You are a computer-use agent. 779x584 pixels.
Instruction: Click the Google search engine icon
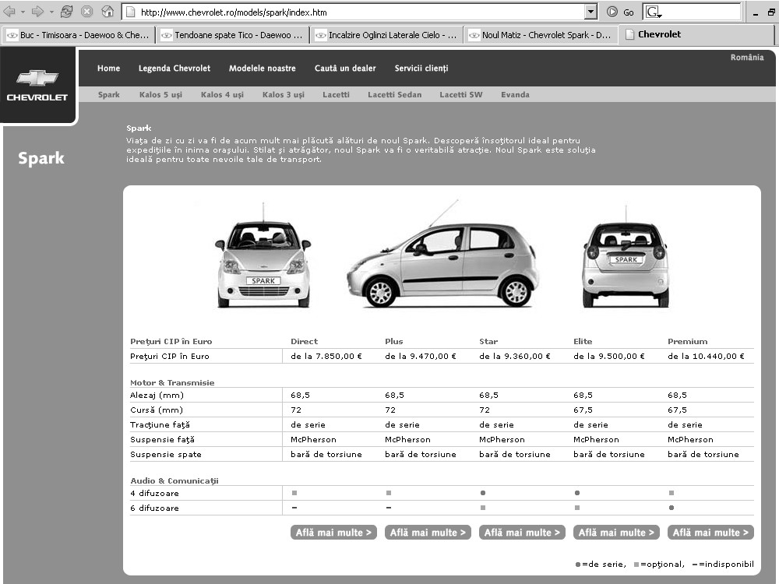[652, 12]
